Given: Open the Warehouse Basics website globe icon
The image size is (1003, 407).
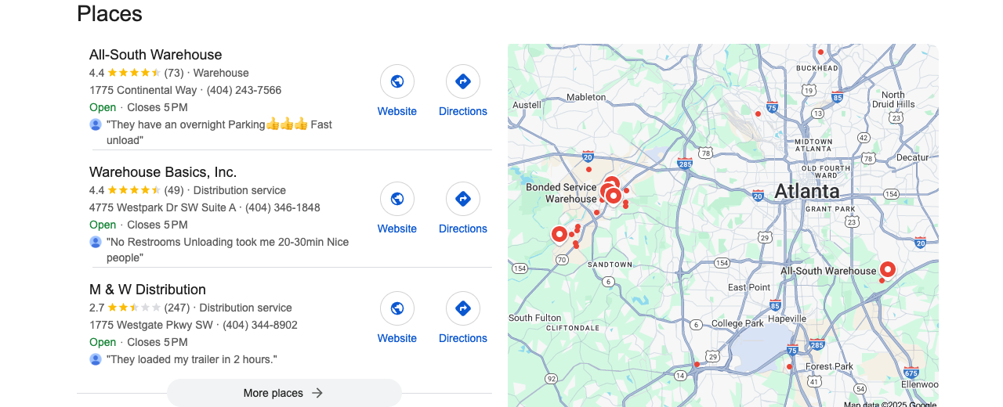Looking at the screenshot, I should pos(397,199).
